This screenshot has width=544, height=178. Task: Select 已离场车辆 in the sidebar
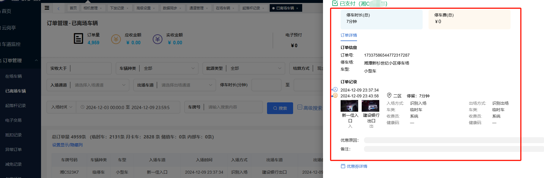(16, 91)
